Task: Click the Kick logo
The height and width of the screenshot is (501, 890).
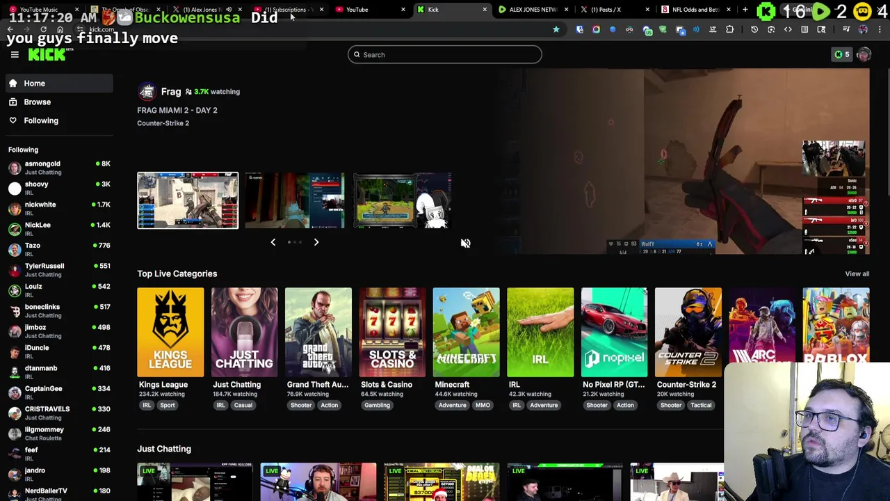Action: 47,55
